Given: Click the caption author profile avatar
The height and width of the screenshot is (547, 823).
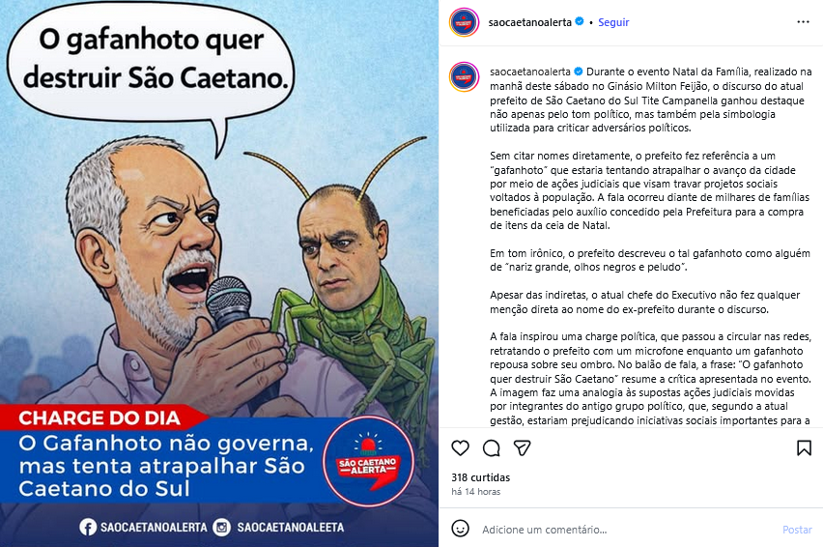Looking at the screenshot, I should [x=464, y=76].
